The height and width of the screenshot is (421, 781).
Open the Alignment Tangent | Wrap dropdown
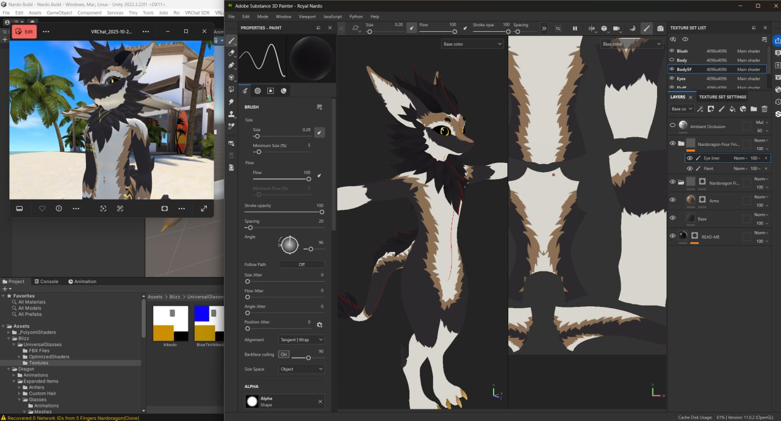point(301,339)
